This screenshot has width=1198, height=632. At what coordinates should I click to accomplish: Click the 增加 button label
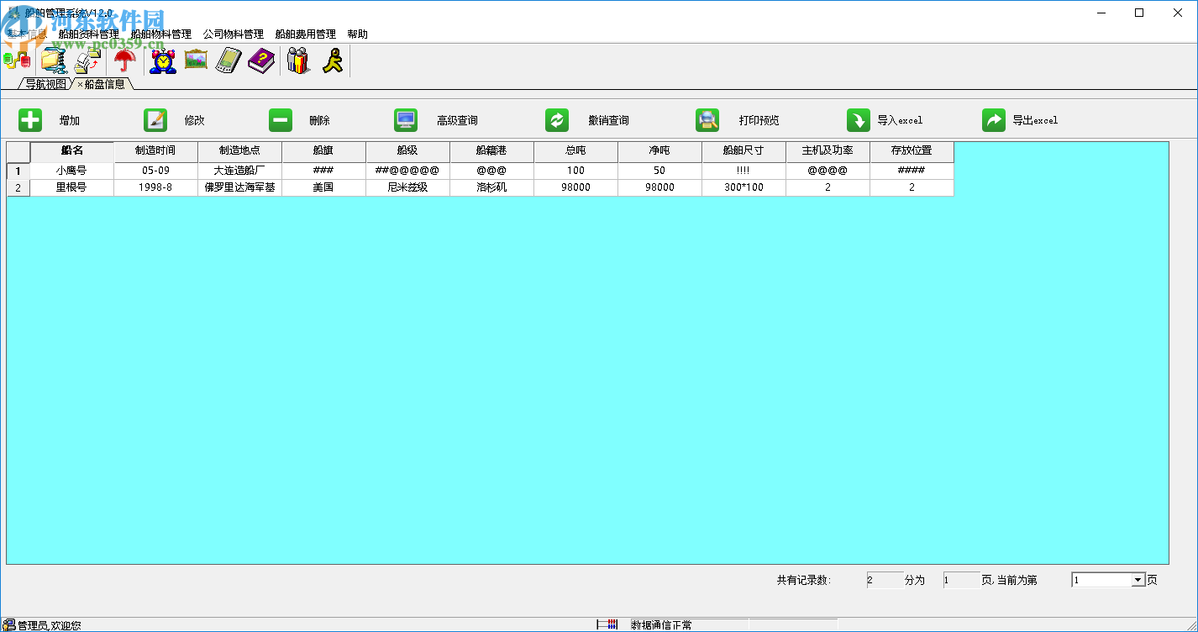(70, 121)
